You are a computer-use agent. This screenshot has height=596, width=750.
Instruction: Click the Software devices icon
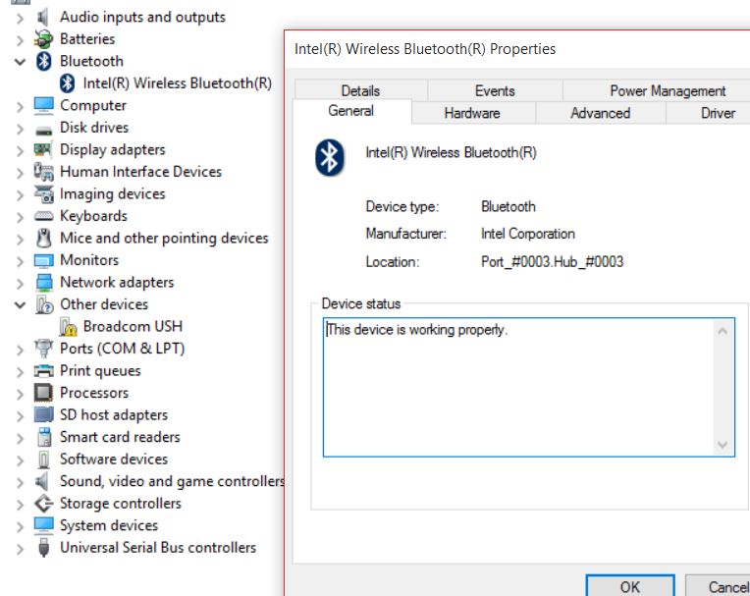pyautogui.click(x=43, y=460)
